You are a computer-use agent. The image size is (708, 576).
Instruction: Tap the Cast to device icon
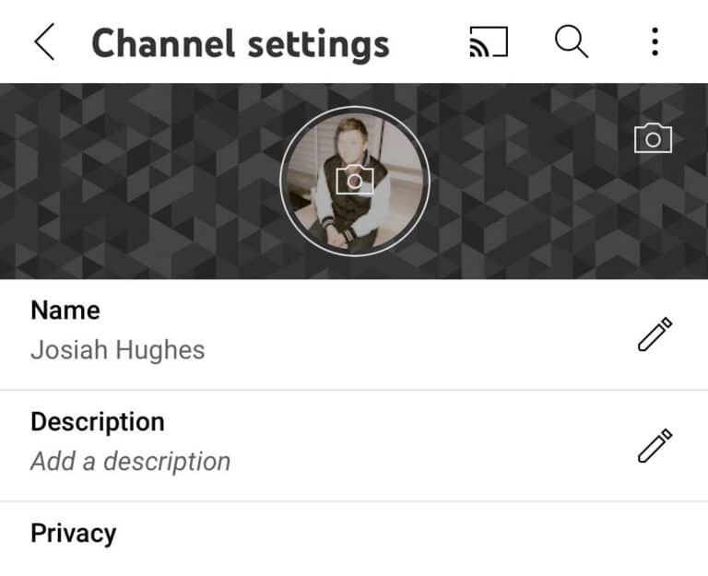(x=489, y=42)
